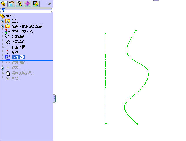
Task: Expand the 旋轉1 revolve feature
Action: pos(2,68)
